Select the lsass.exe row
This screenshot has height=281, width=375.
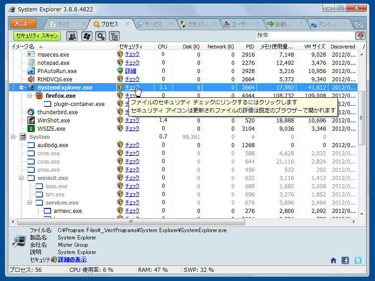pyautogui.click(x=183, y=186)
